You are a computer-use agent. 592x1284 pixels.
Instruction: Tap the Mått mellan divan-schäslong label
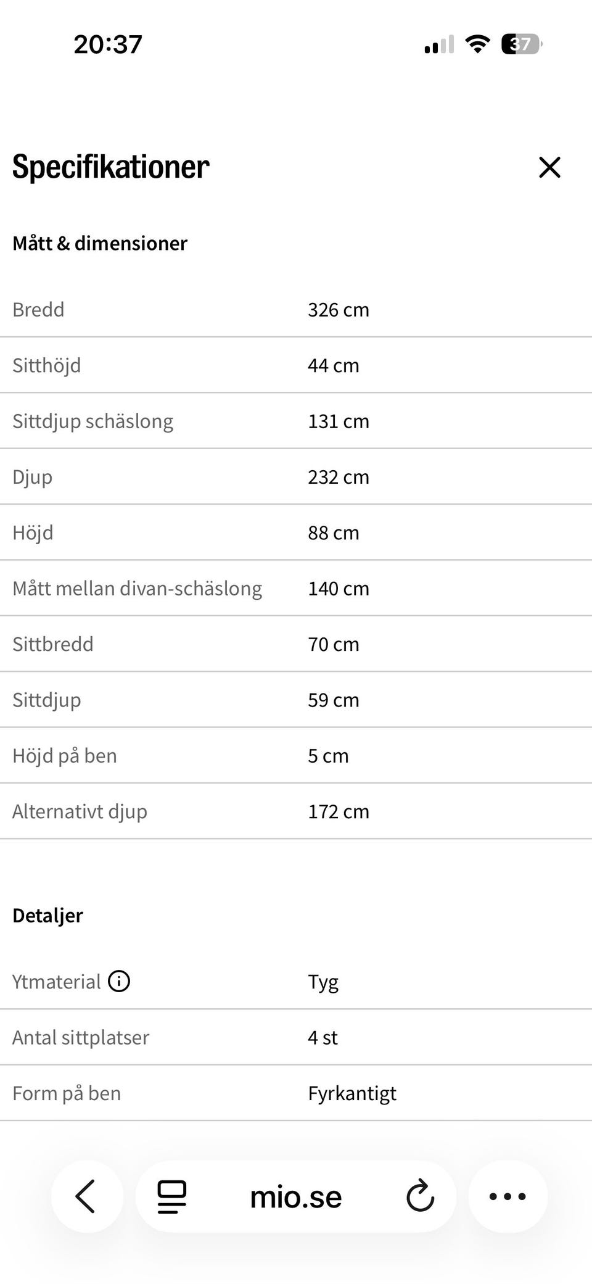(x=137, y=588)
